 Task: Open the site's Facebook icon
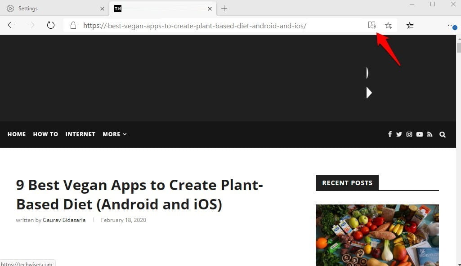[390, 134]
